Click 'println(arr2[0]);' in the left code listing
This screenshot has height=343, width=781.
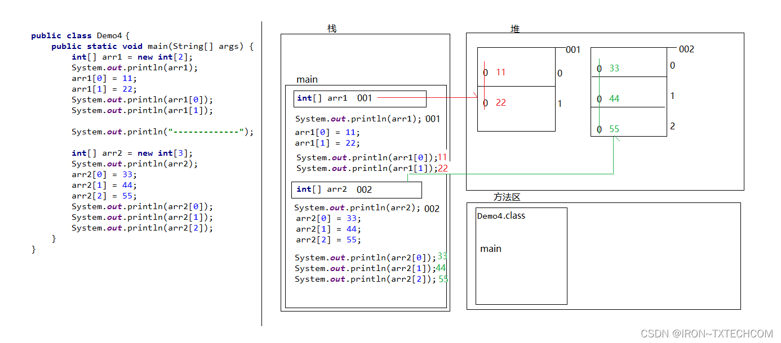pos(143,206)
